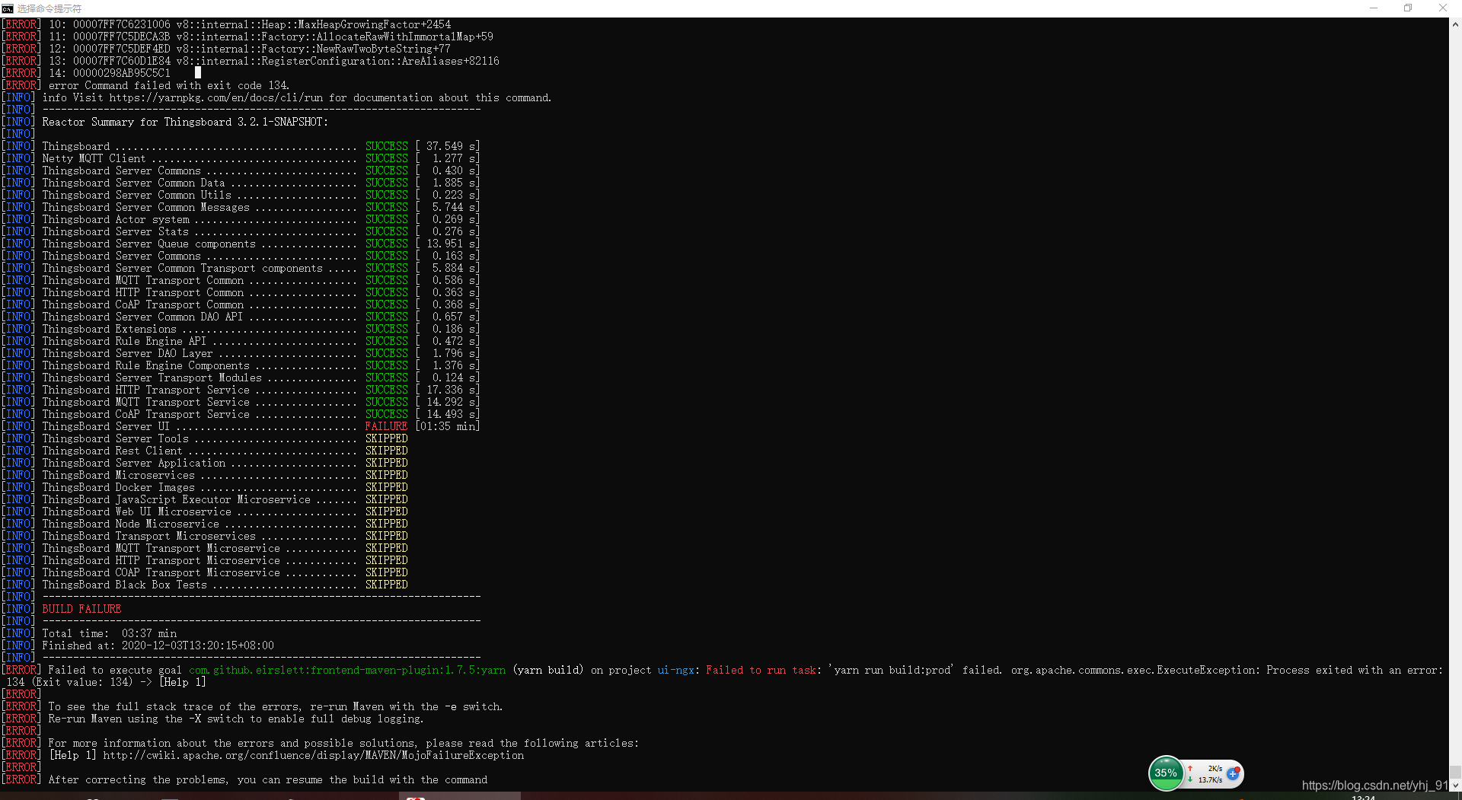This screenshot has height=800, width=1462.
Task: Click "Thingsboard Rest Client" module name
Action: 112,451
